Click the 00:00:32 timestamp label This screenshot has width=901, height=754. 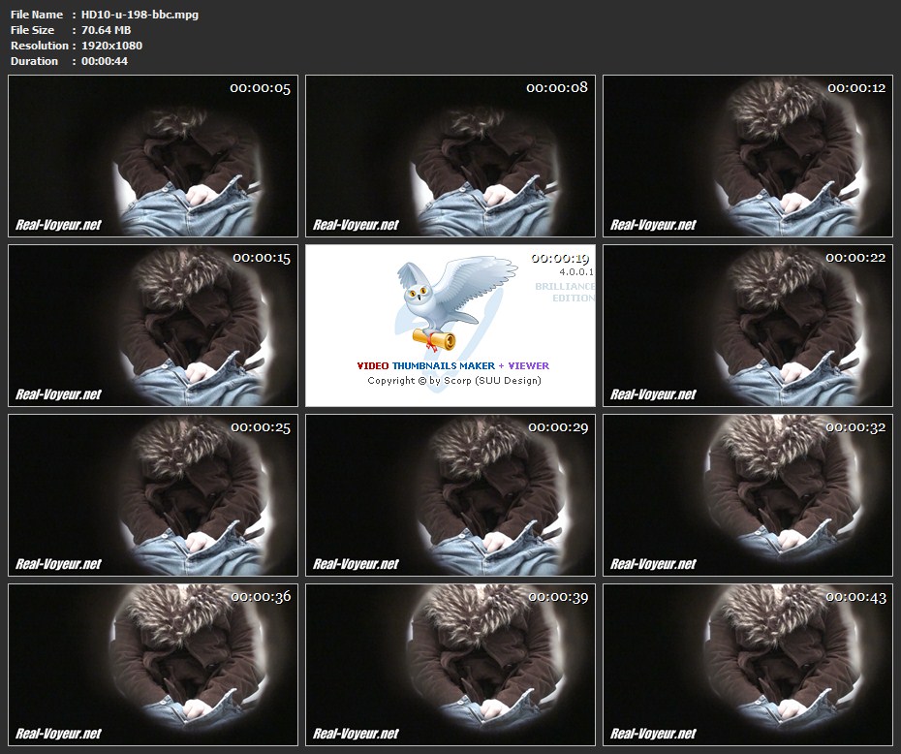(855, 427)
